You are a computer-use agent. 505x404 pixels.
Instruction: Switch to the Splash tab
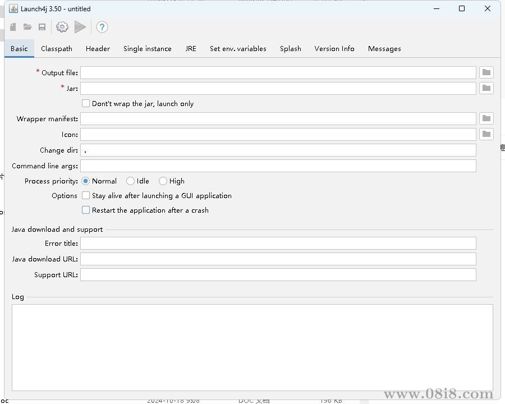(291, 49)
